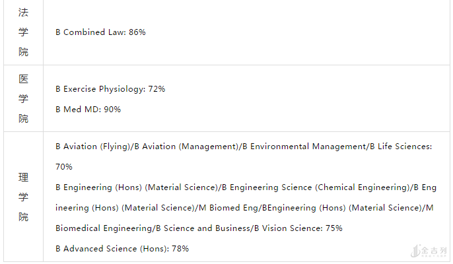Click the 金吉列 watermark logo icon

pyautogui.click(x=415, y=251)
